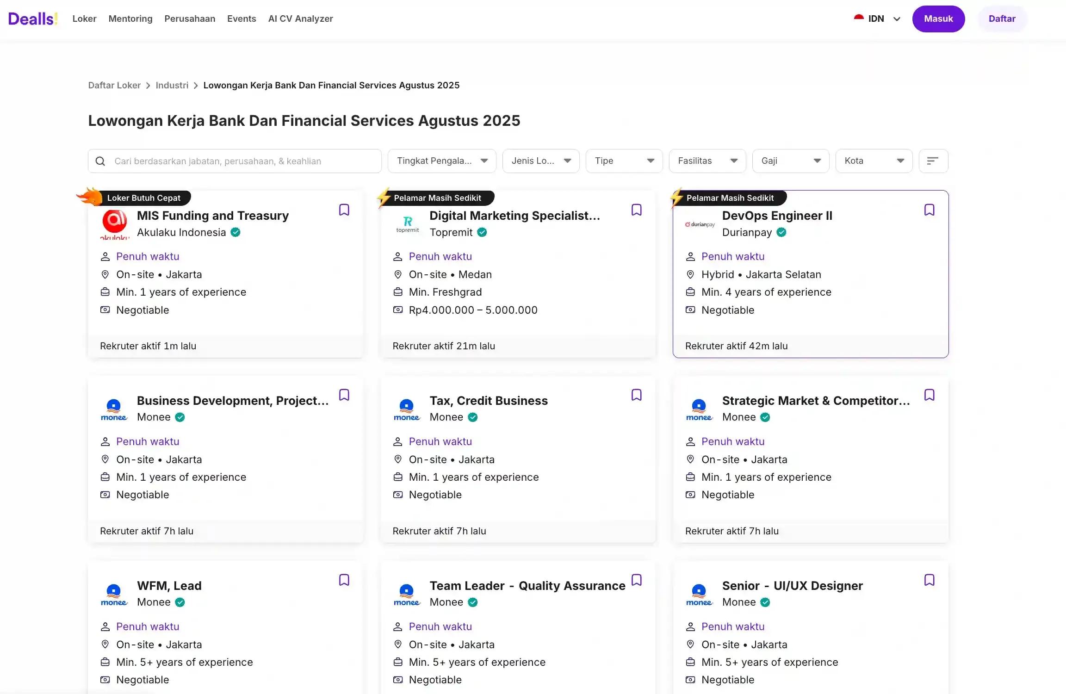1066x694 pixels.
Task: Click the job search input field
Action: [235, 161]
